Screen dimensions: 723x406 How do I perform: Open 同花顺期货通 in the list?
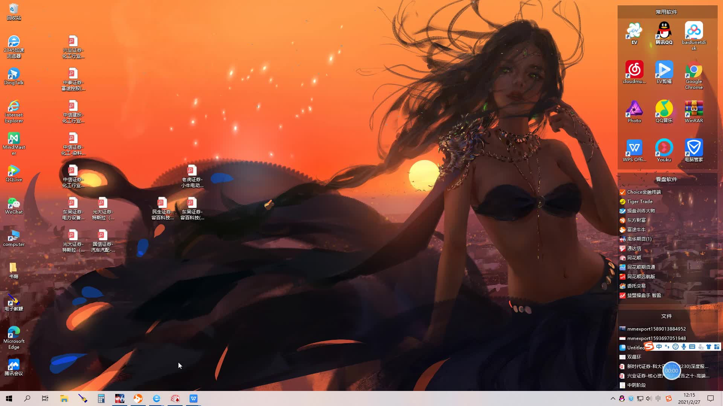[638, 267]
